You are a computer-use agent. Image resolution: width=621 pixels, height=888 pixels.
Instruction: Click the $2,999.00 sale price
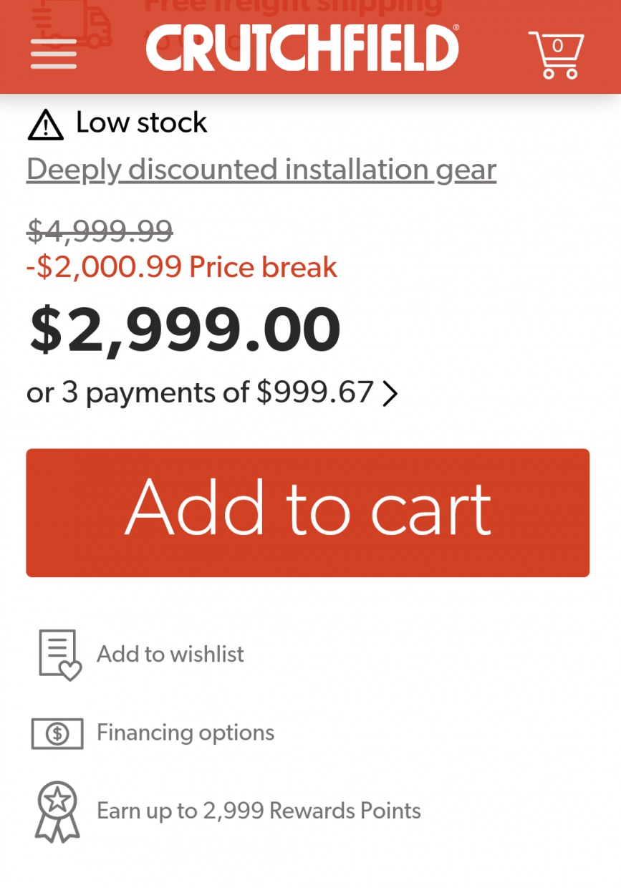point(184,329)
